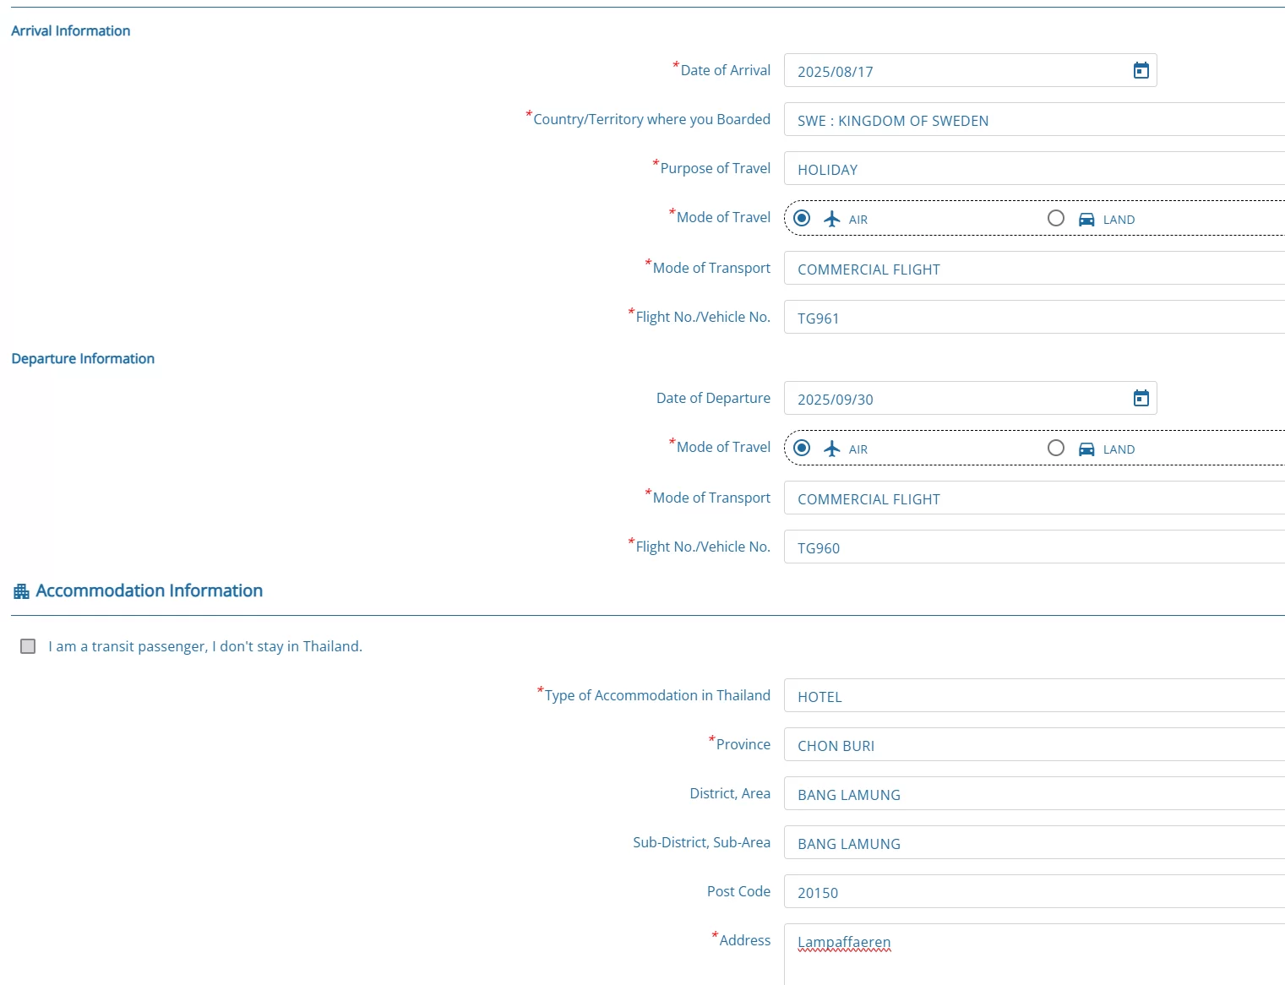Click the car icon in arrival Mode of Travel
This screenshot has width=1285, height=985.
coord(1086,220)
